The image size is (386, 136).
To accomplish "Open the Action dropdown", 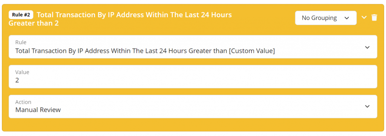I will (193, 106).
